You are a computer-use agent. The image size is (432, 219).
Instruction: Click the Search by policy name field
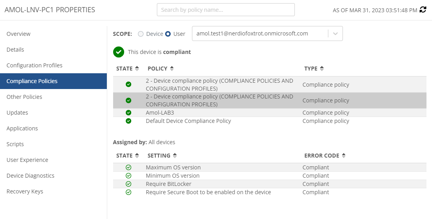(x=225, y=10)
